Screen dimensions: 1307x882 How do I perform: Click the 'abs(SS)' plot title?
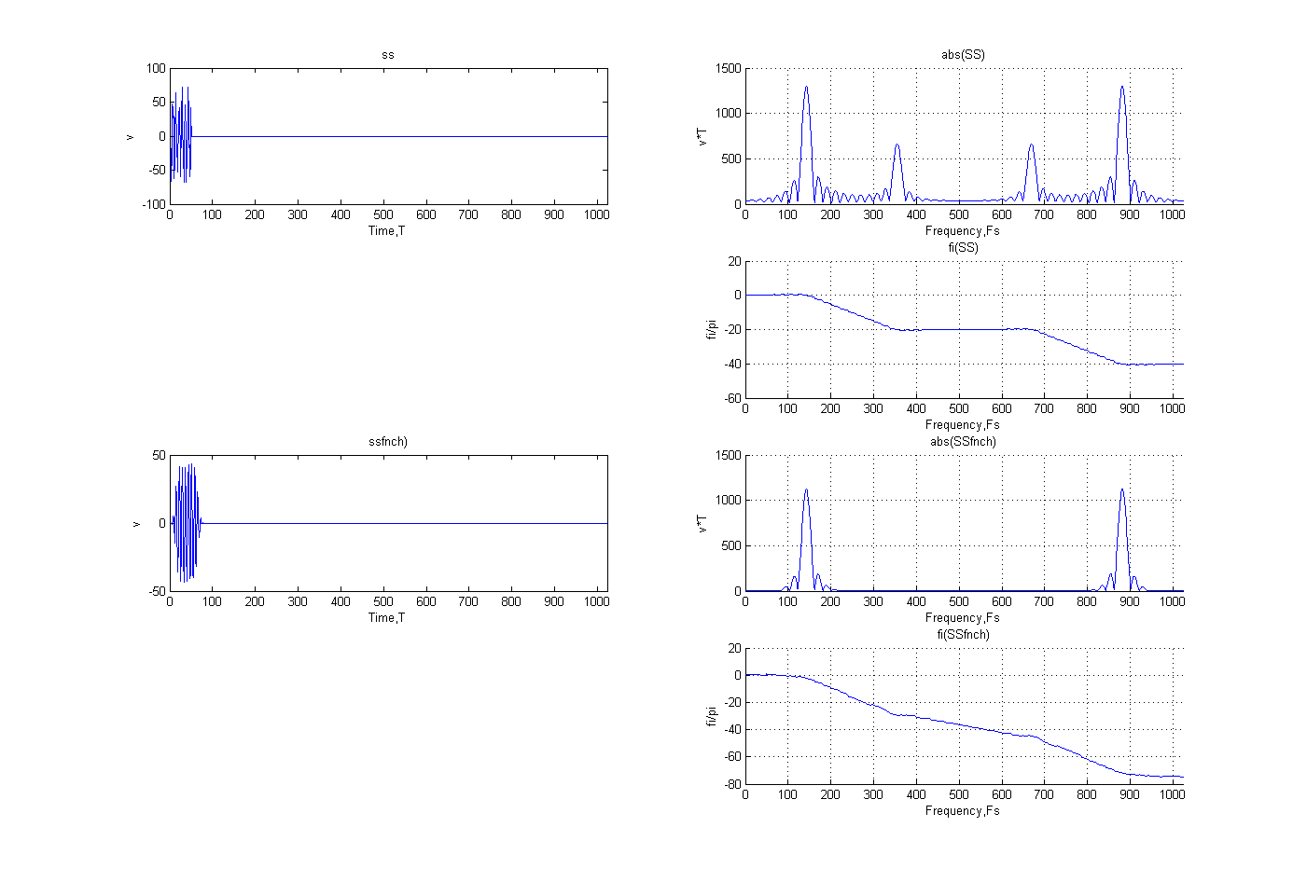[x=963, y=55]
